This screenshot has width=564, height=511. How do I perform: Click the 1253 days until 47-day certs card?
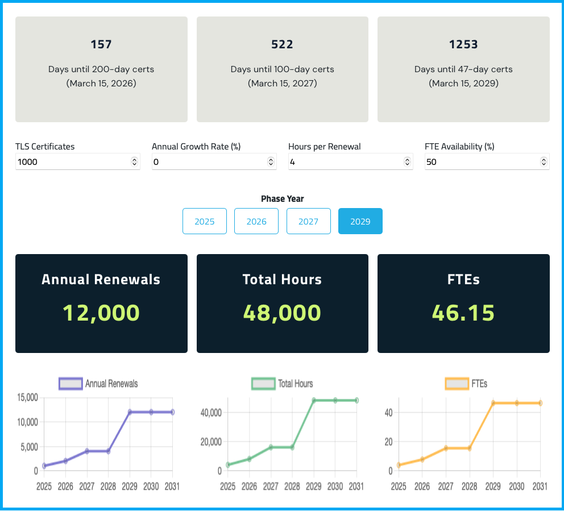463,69
